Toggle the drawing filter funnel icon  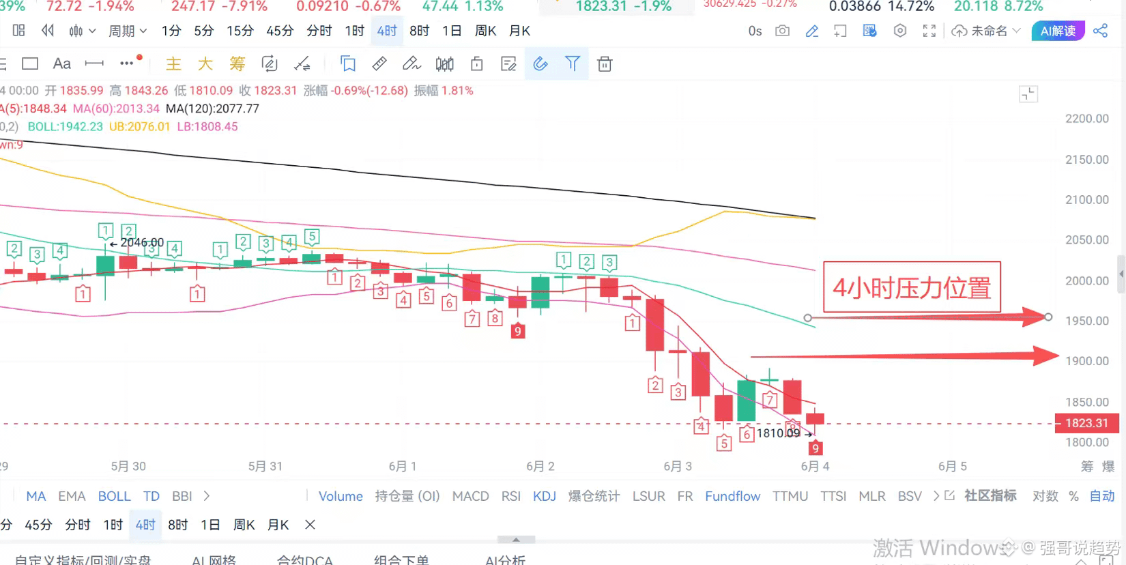pyautogui.click(x=573, y=64)
